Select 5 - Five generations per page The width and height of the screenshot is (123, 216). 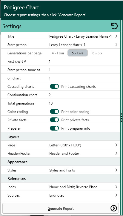[78, 53]
